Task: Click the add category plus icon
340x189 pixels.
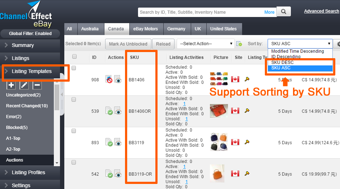Action: 11,85
